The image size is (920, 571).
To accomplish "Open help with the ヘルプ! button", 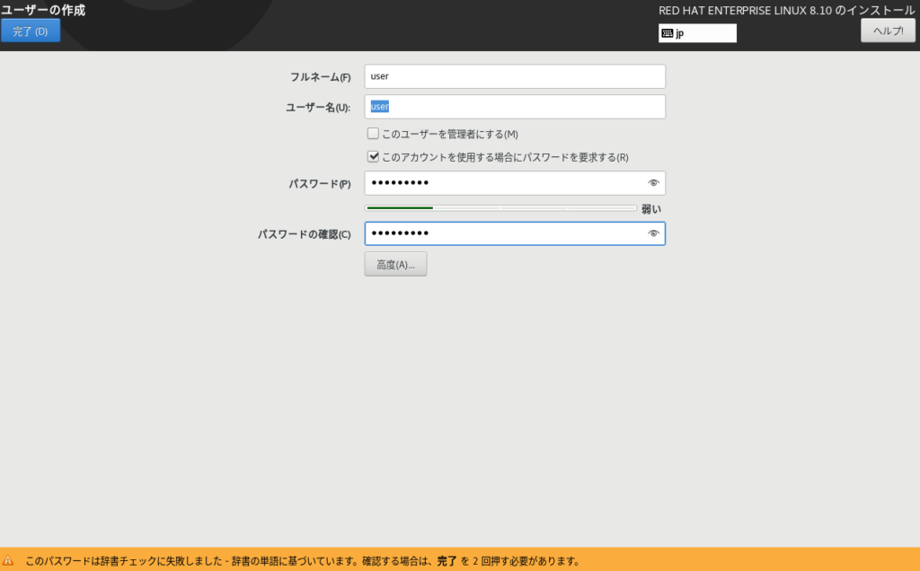I will click(x=888, y=31).
